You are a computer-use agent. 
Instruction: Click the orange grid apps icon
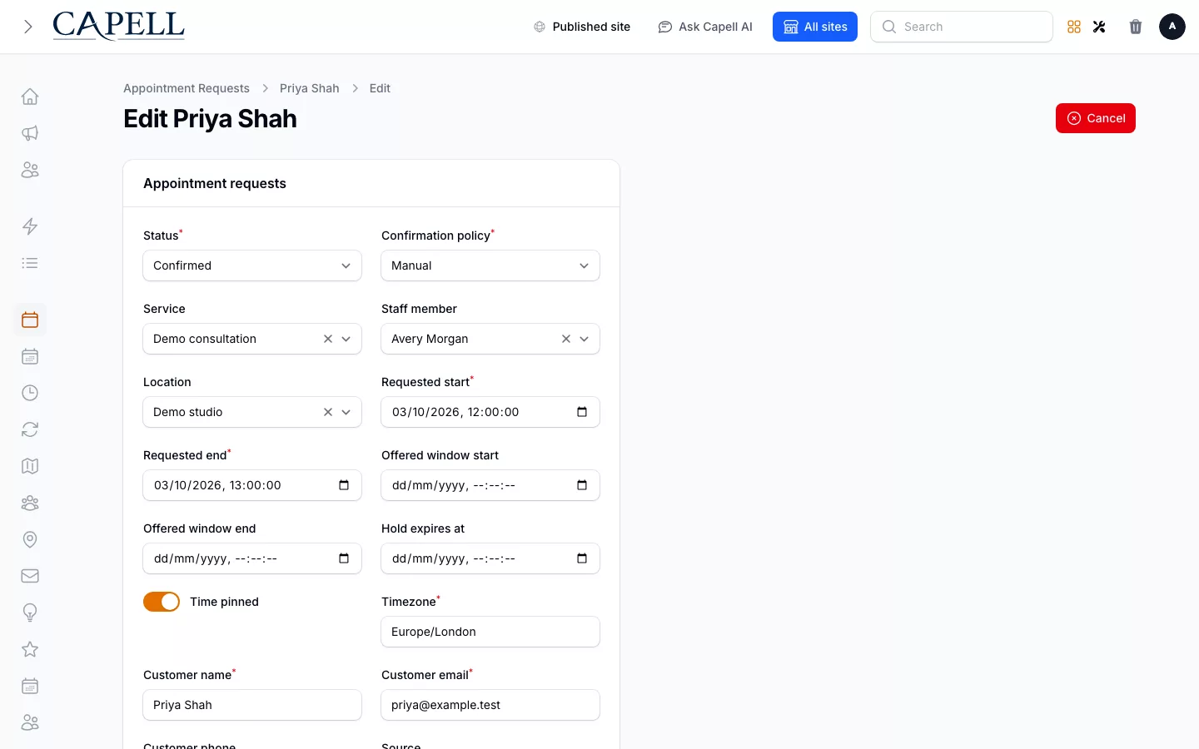pos(1074,27)
